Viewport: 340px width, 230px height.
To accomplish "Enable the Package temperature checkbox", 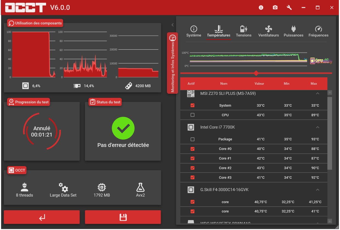I will pos(192,139).
